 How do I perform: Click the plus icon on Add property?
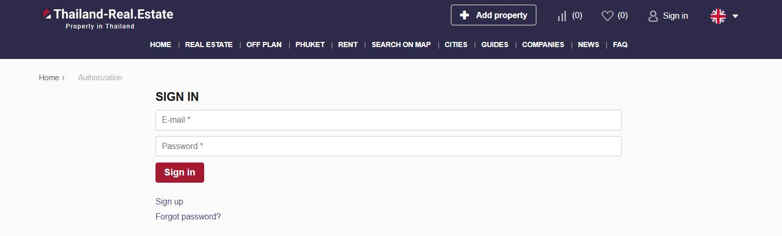[464, 16]
